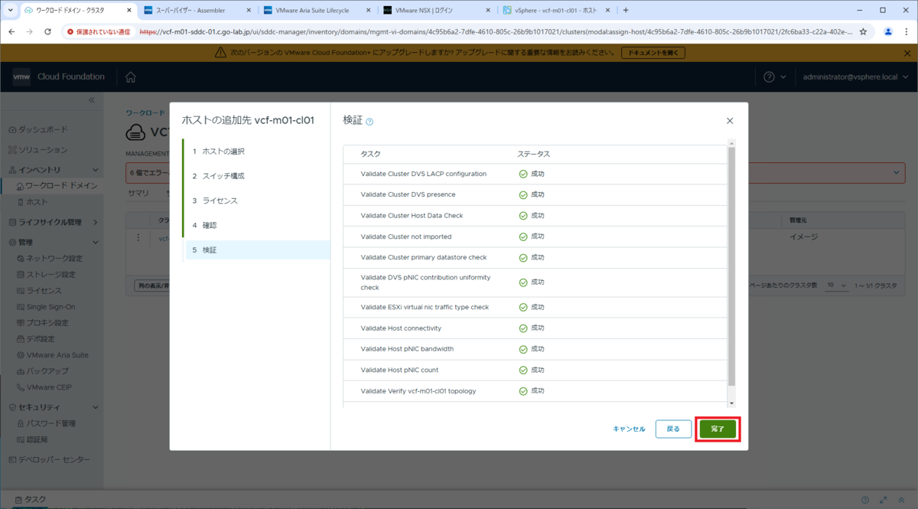Viewport: 918px width, 509px height.
Task: Collapse the インベントリ section
Action: pyautogui.click(x=95, y=170)
